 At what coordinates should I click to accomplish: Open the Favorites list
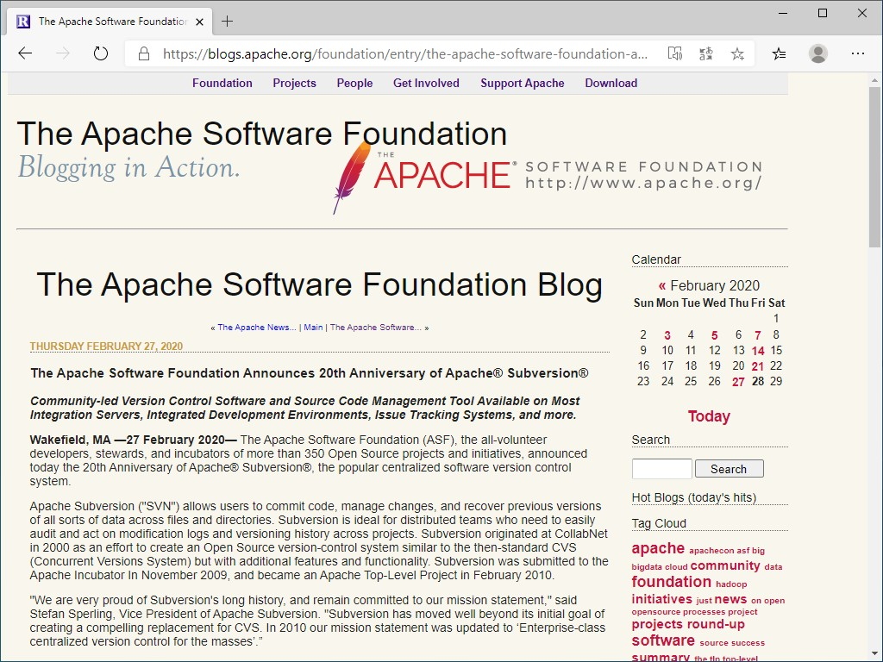[x=779, y=53]
